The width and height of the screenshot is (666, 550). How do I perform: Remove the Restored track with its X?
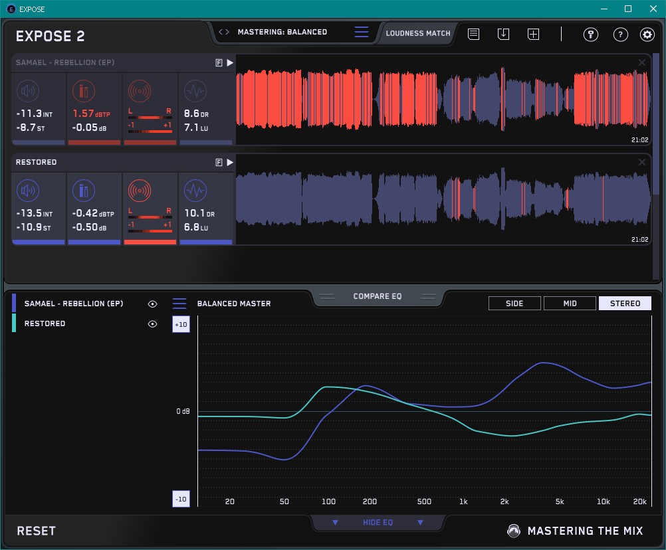pyautogui.click(x=642, y=162)
